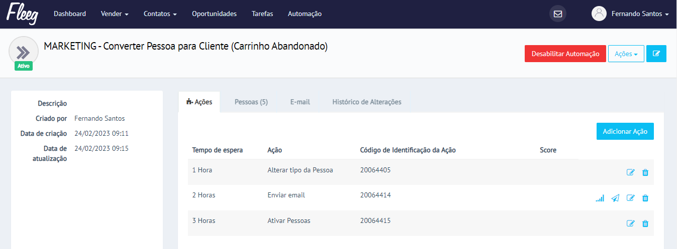Click the 1 Hora cell

click(202, 170)
